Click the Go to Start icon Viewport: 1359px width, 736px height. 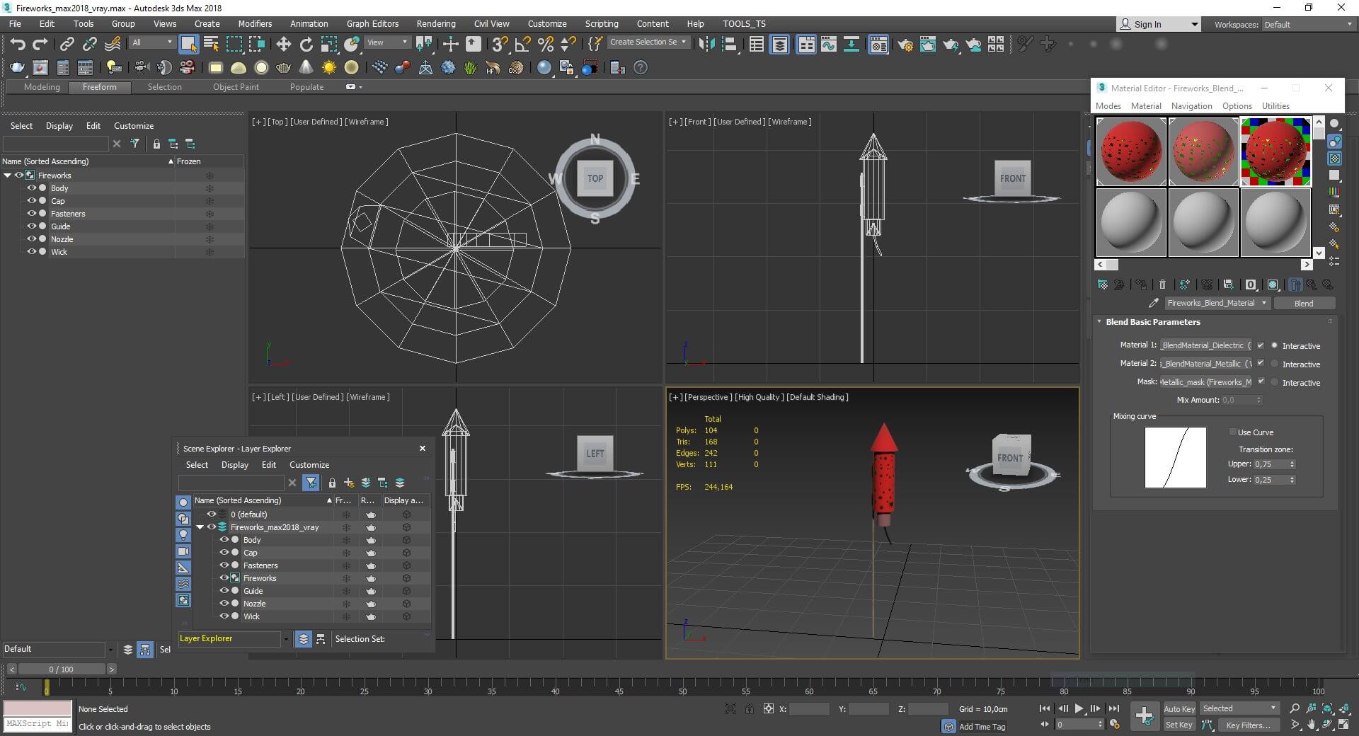tap(1045, 708)
